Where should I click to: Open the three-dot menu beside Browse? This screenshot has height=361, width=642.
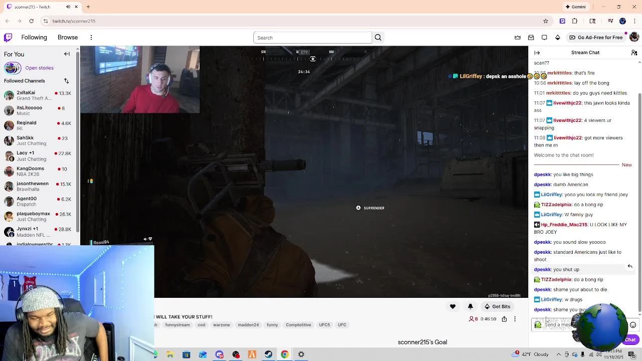(x=91, y=38)
